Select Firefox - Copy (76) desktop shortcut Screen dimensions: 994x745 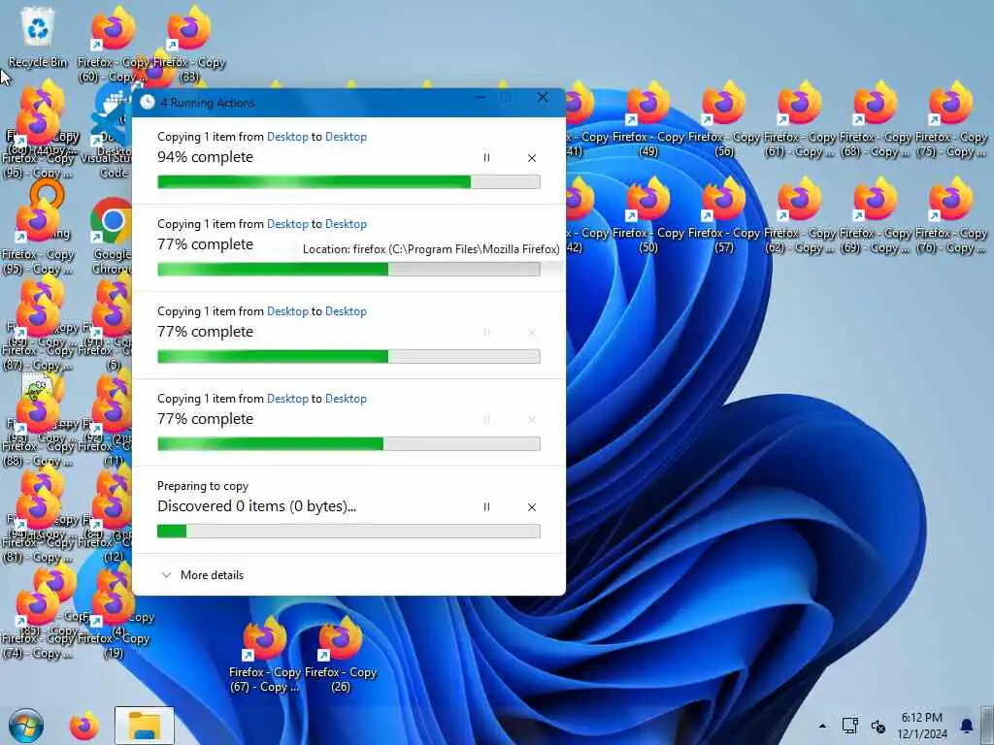coord(951,215)
